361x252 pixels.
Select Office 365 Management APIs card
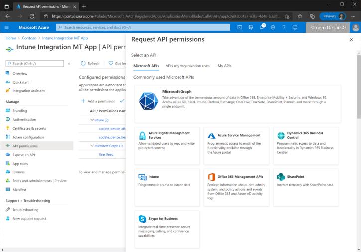236,187
